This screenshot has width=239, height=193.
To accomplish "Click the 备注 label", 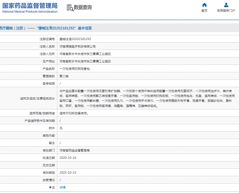I will click(52, 143).
